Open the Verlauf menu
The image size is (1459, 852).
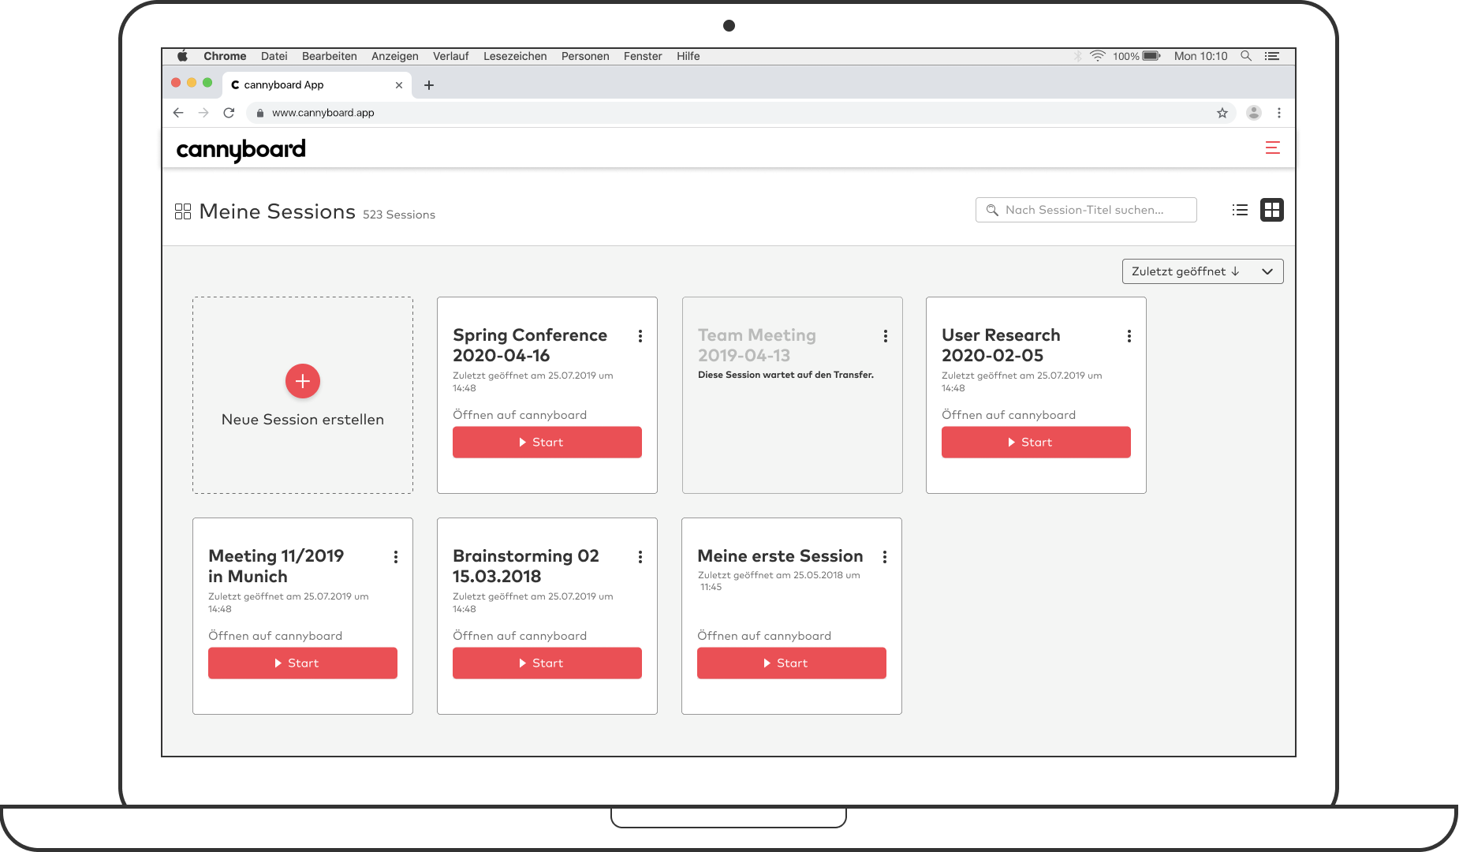[451, 56]
